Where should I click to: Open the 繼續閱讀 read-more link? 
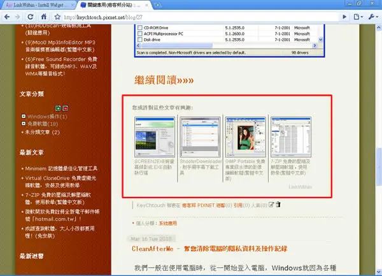(x=164, y=80)
